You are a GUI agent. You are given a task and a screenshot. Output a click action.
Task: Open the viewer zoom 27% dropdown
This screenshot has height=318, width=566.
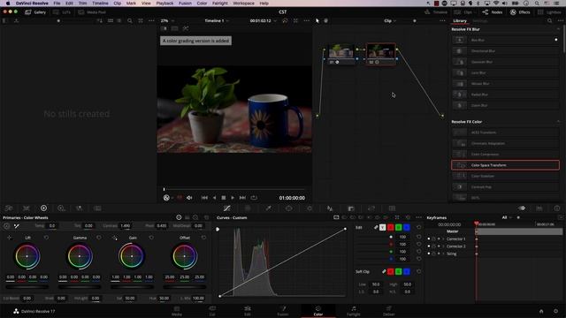tap(167, 21)
